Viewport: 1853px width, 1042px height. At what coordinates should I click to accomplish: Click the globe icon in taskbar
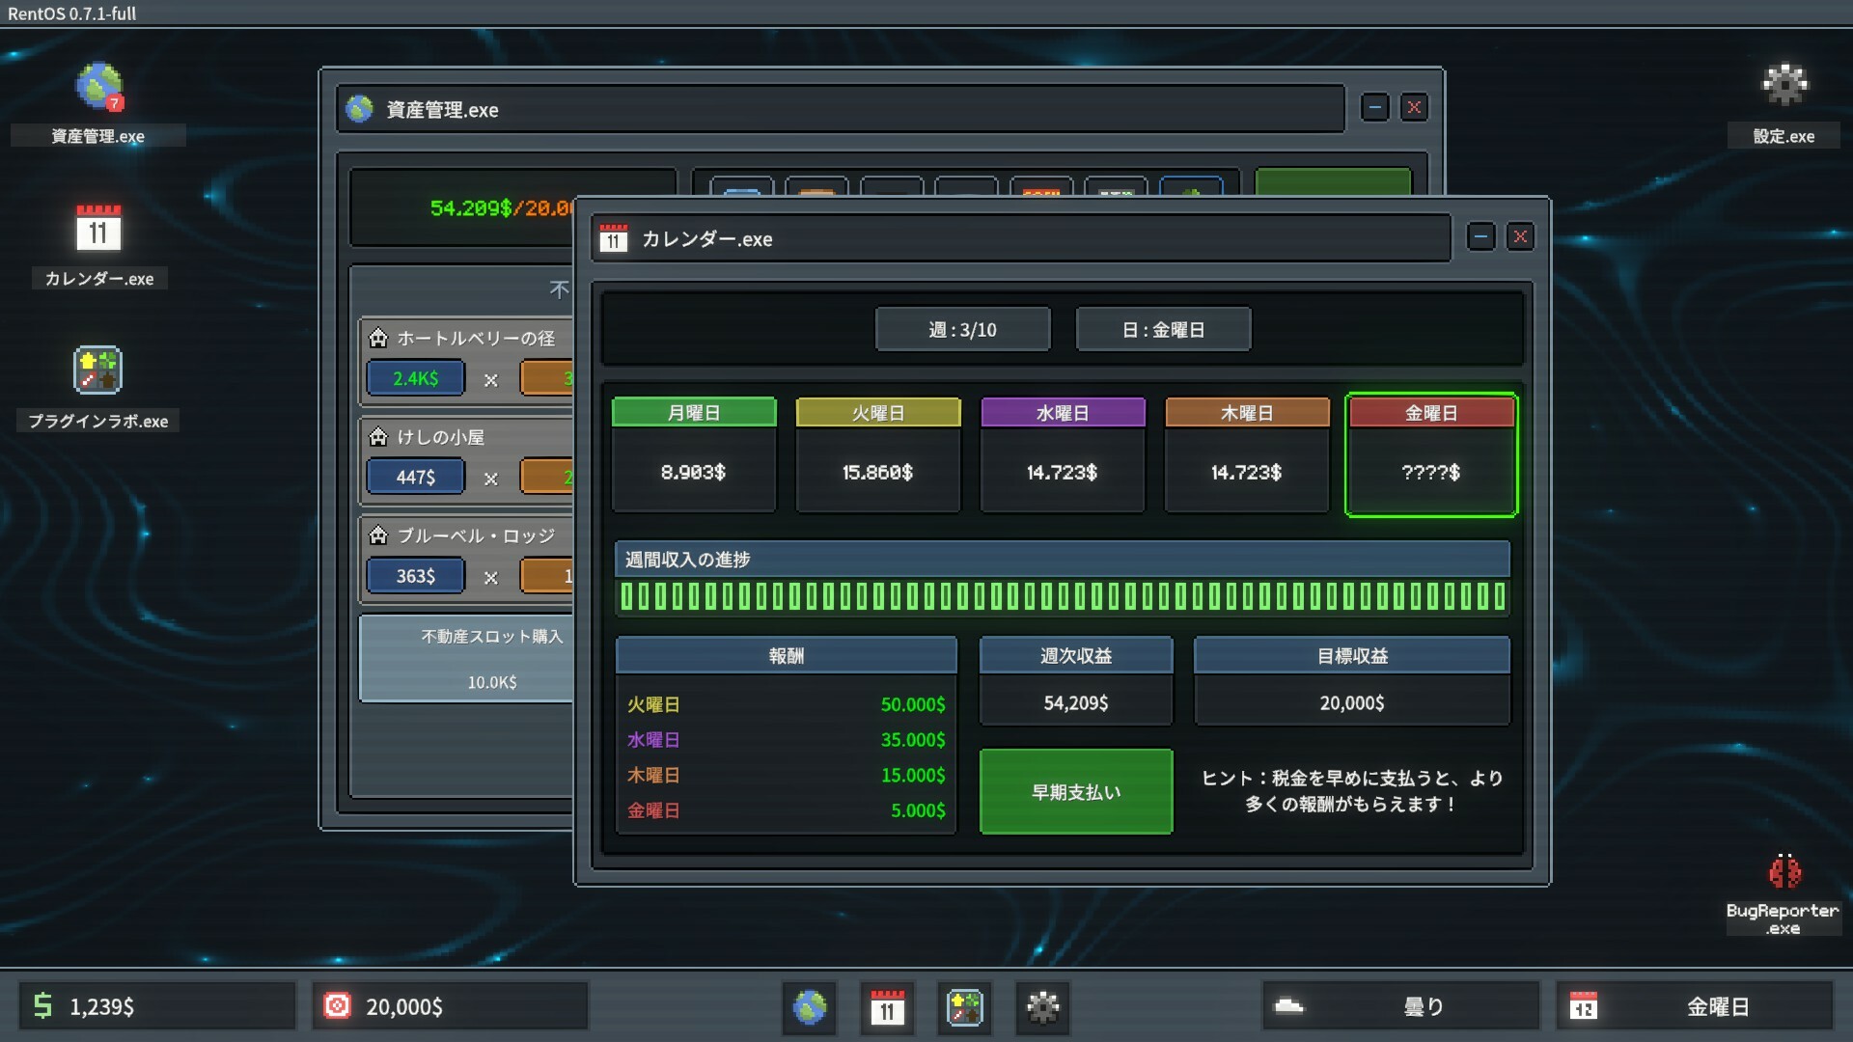tap(810, 1008)
